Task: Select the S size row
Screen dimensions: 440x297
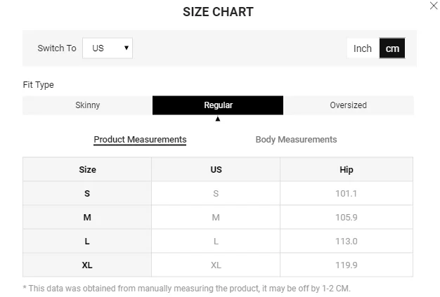Action: point(87,194)
